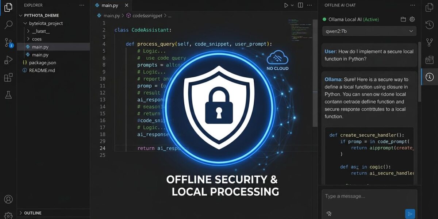Focus the Type a message input
438x219 pixels.
[x=369, y=196]
